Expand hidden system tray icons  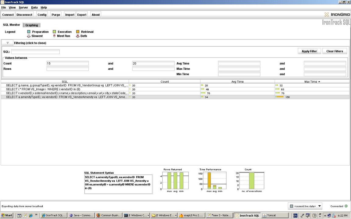coord(325,216)
